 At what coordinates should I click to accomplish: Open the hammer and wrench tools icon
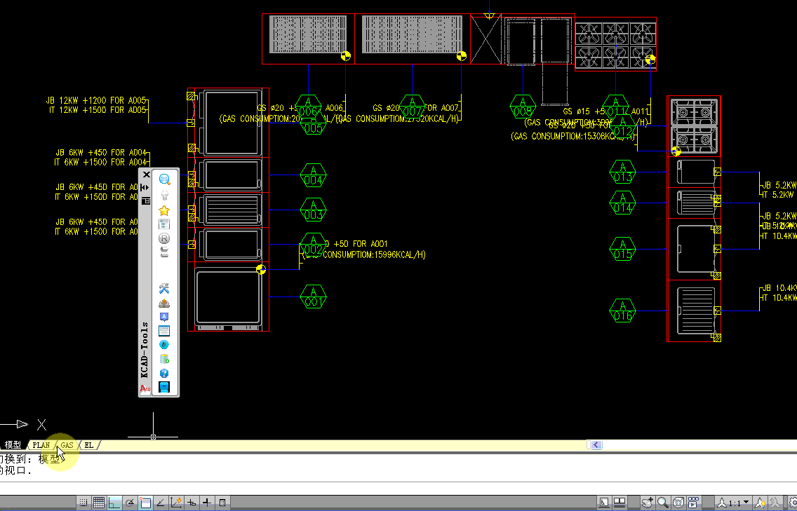[x=164, y=288]
